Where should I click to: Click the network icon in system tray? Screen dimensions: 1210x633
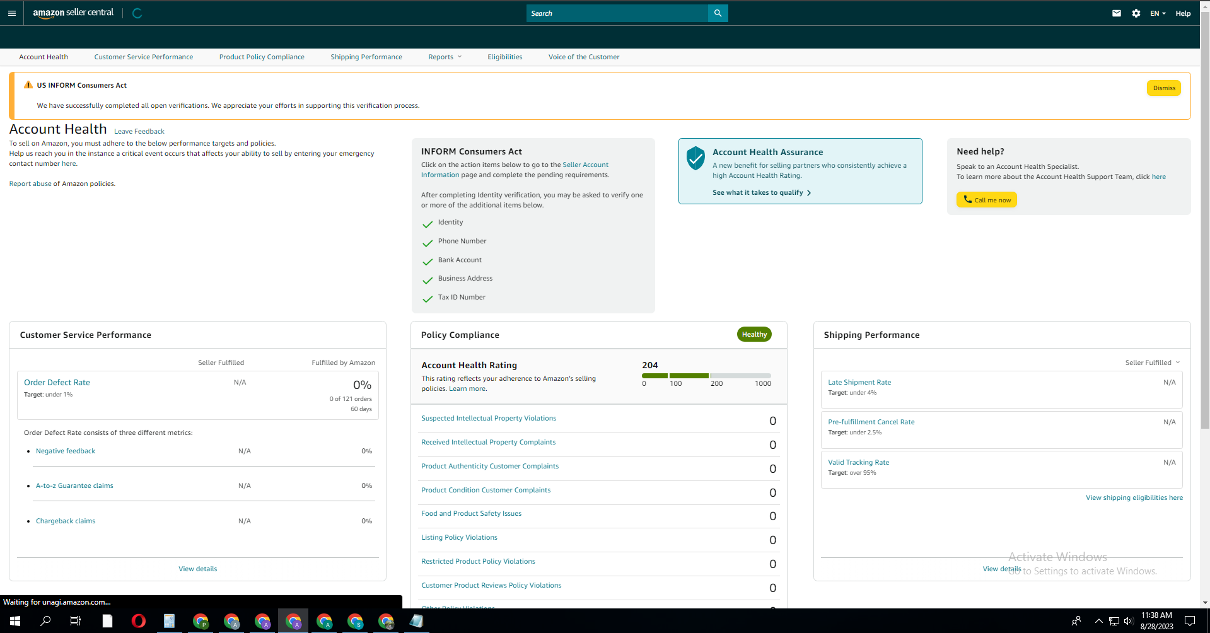(x=1114, y=621)
